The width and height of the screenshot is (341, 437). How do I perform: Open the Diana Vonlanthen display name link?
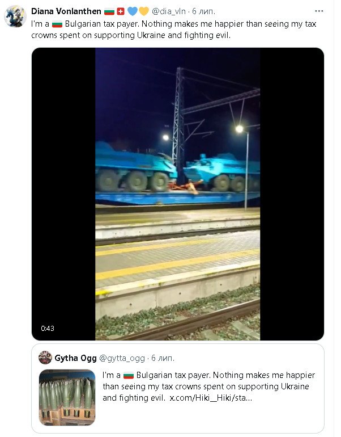(66, 11)
